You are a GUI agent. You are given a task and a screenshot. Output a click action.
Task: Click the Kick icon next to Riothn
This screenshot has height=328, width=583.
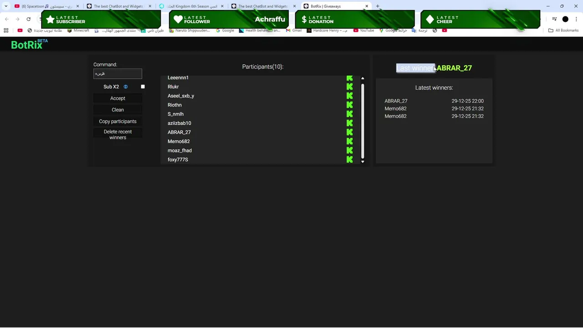pos(349,105)
